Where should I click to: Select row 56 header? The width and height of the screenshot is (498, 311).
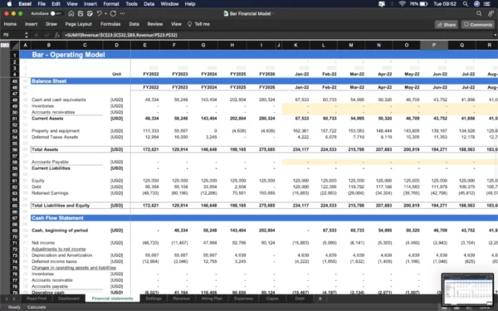coord(15,149)
